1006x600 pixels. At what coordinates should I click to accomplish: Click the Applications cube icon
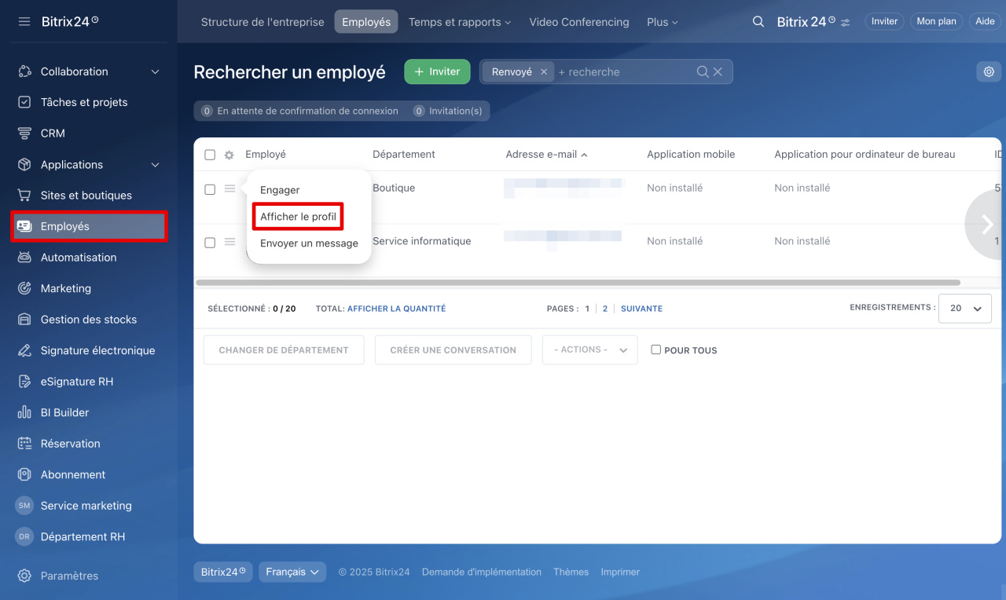coord(24,164)
